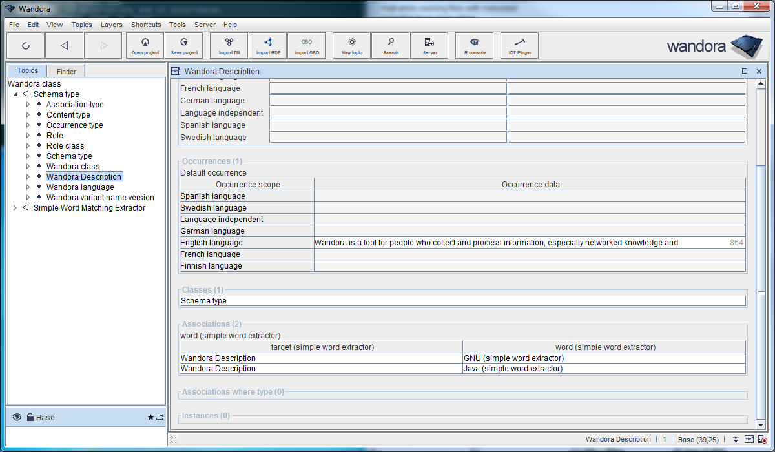Click the Server toolbar icon
This screenshot has height=452, width=775.
click(429, 46)
